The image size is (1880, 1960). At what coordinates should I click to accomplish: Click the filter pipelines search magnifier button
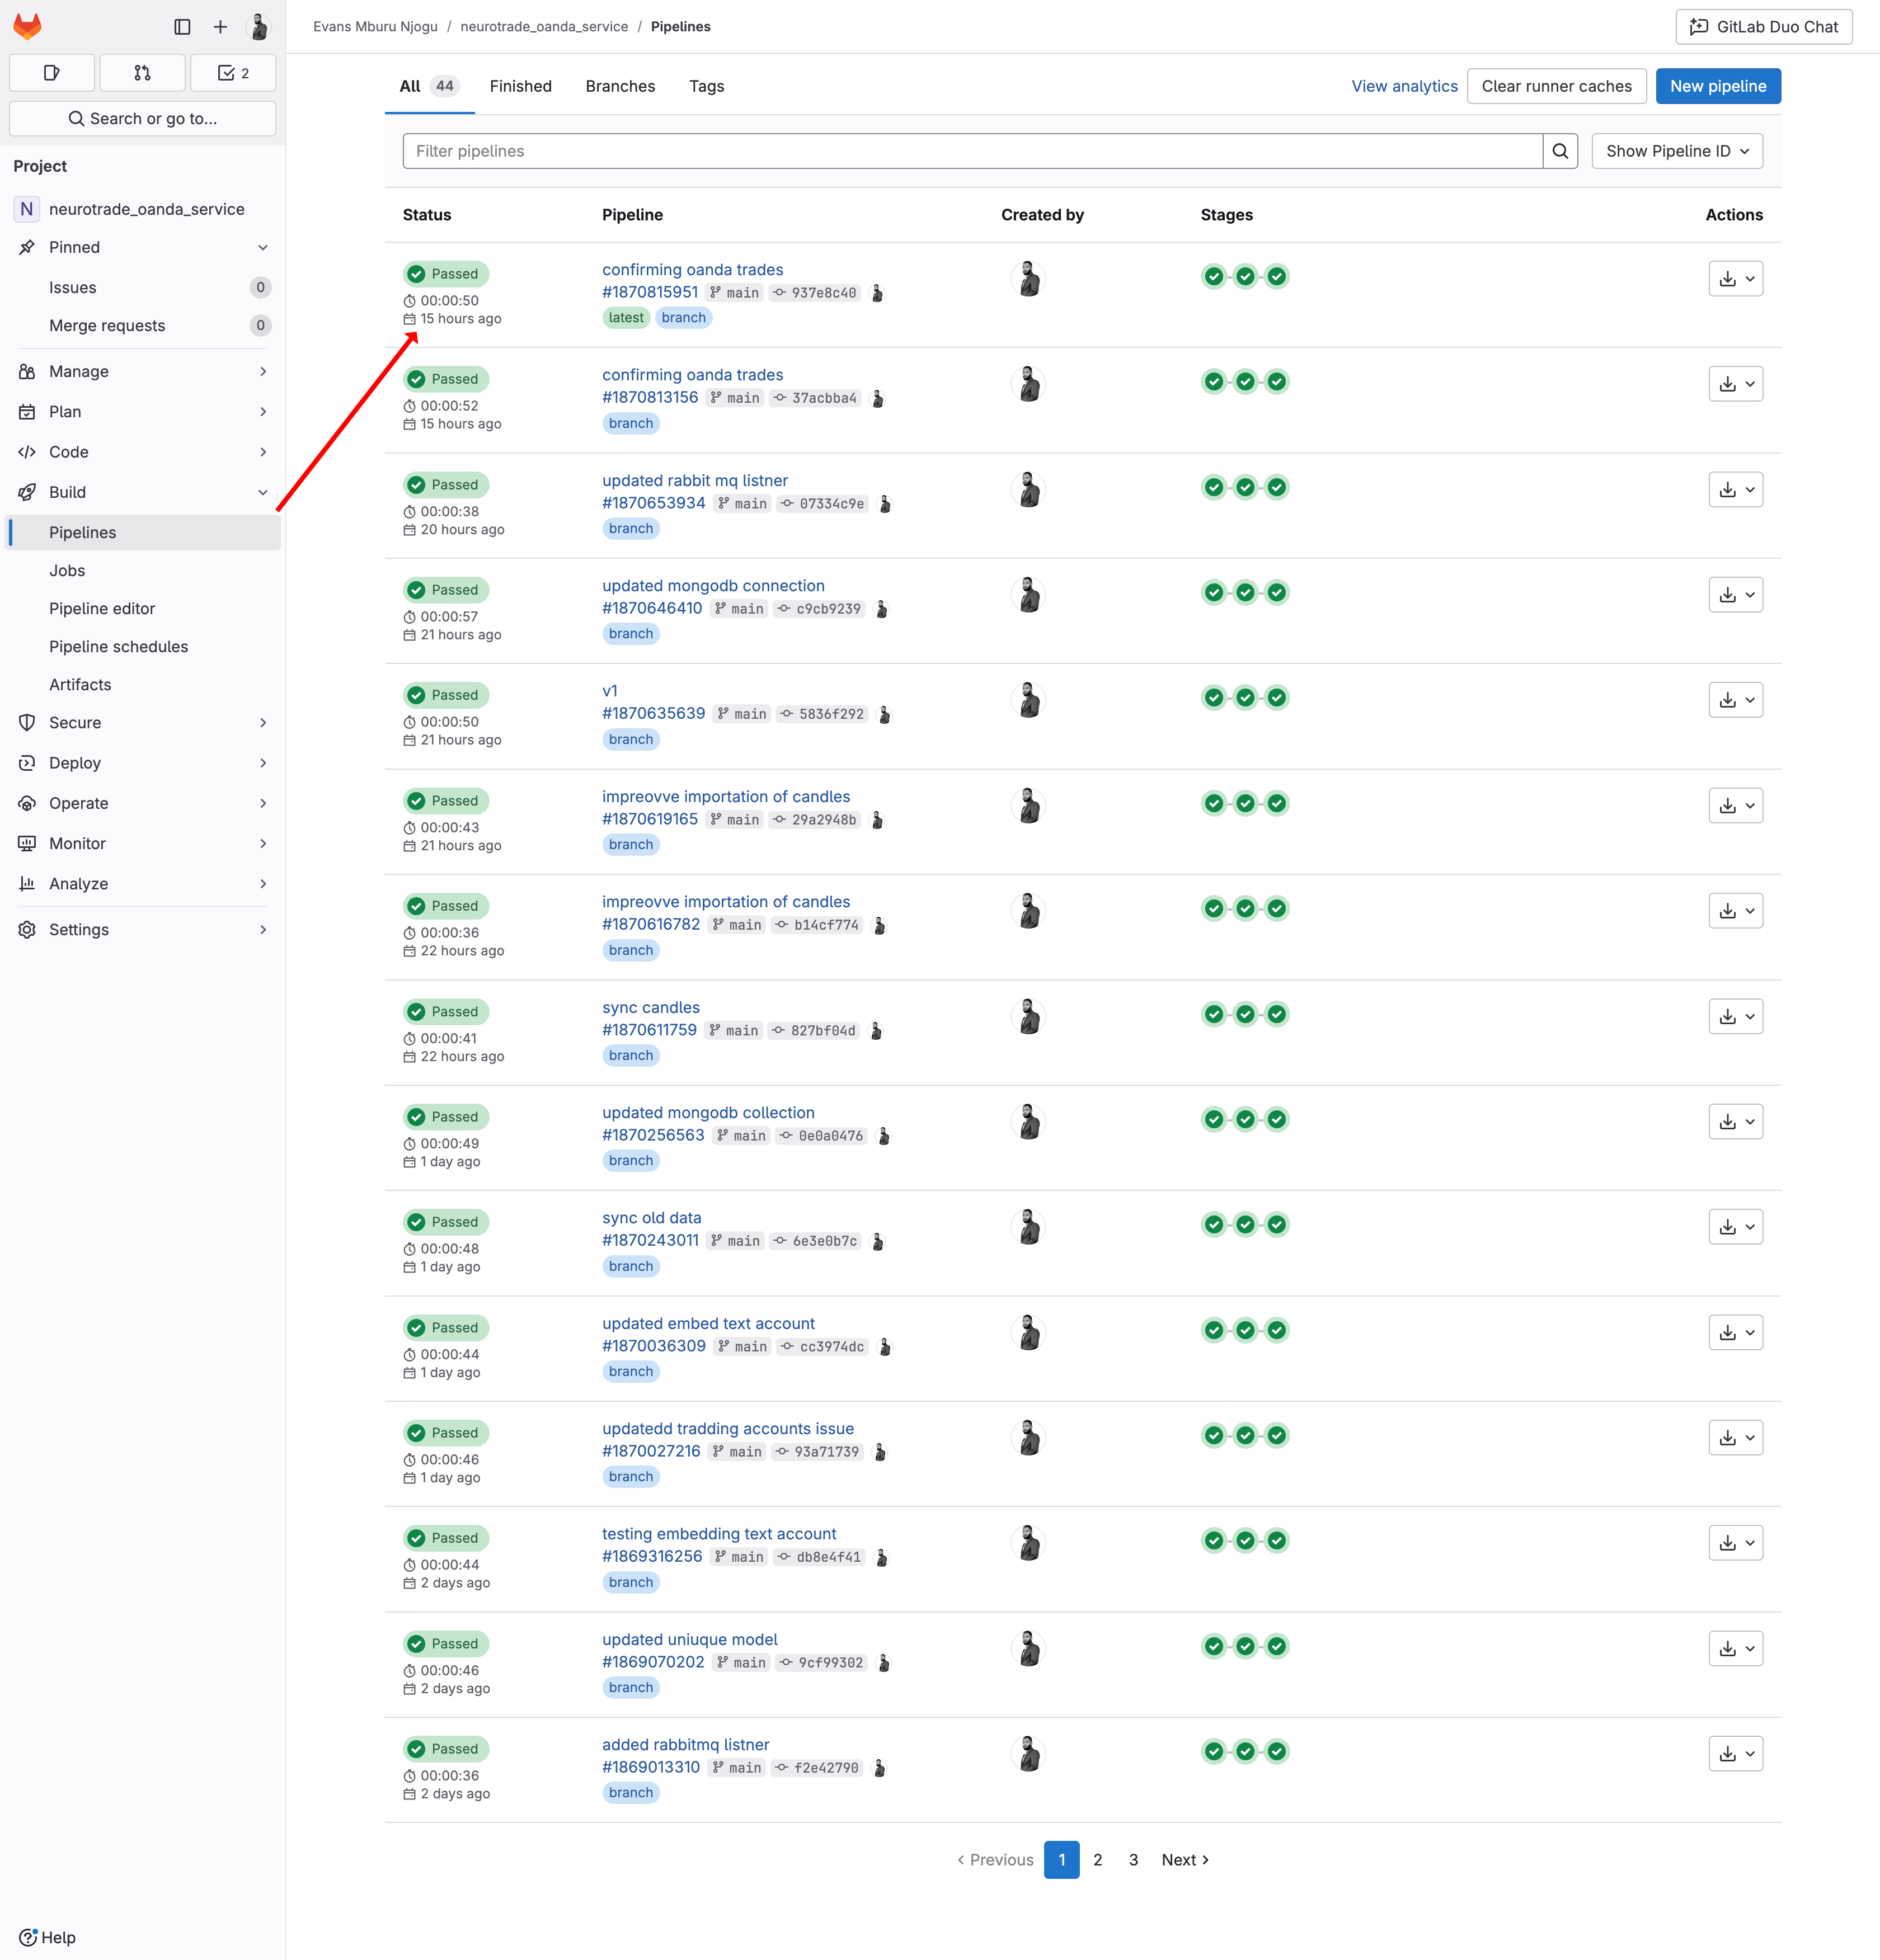1560,151
